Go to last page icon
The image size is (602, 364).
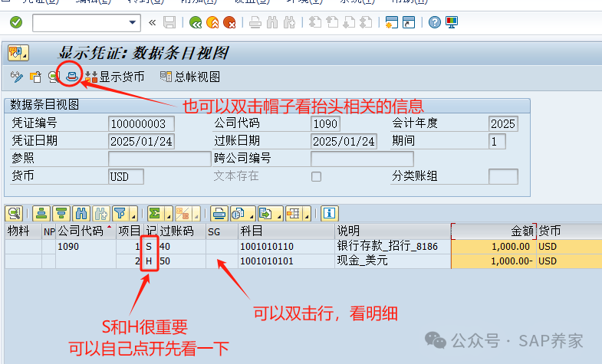tap(366, 23)
